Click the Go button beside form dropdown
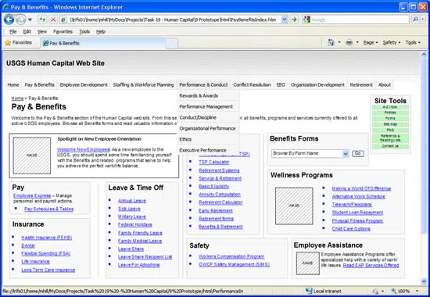This screenshot has width=430, height=297. [x=357, y=153]
